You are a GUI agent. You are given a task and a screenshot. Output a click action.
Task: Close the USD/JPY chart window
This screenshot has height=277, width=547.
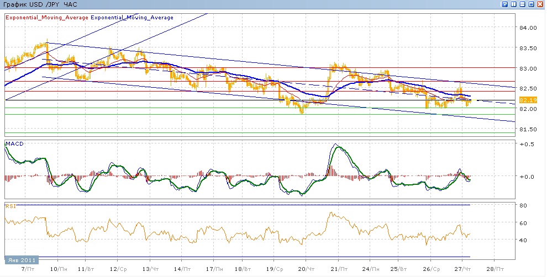[x=540, y=4]
